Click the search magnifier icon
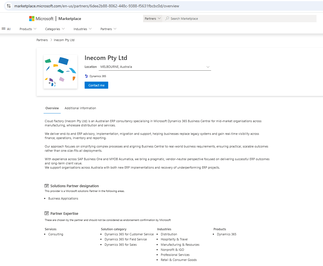This screenshot has width=323, height=266. pos(167,18)
